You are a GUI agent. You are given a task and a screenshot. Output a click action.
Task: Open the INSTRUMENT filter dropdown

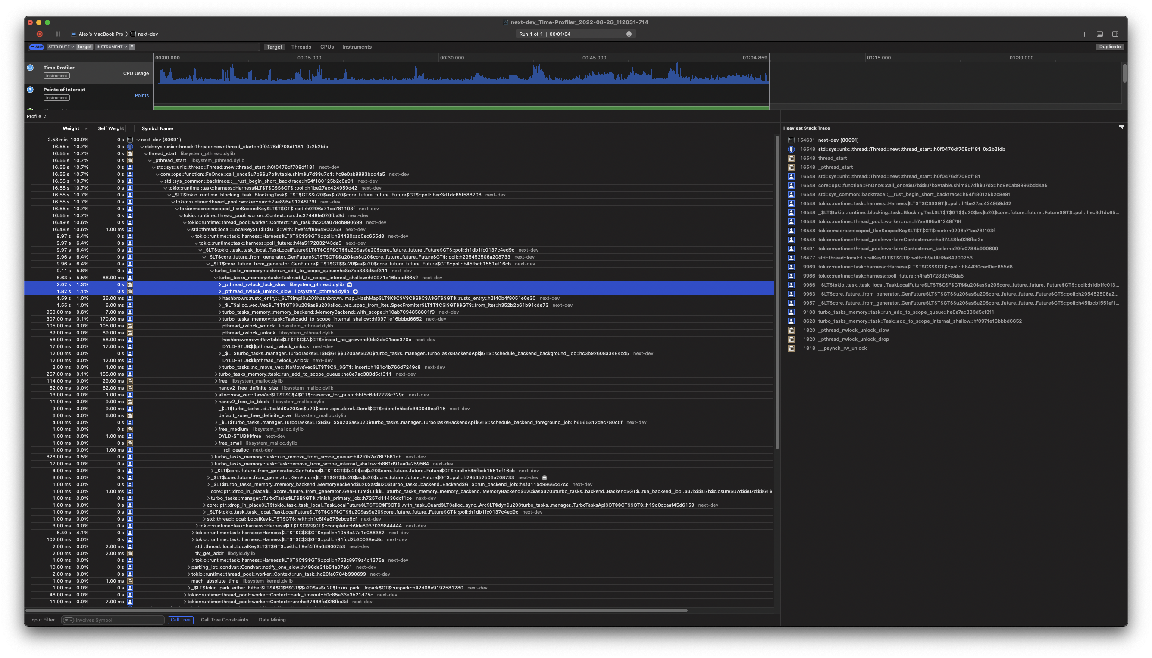[x=111, y=47]
